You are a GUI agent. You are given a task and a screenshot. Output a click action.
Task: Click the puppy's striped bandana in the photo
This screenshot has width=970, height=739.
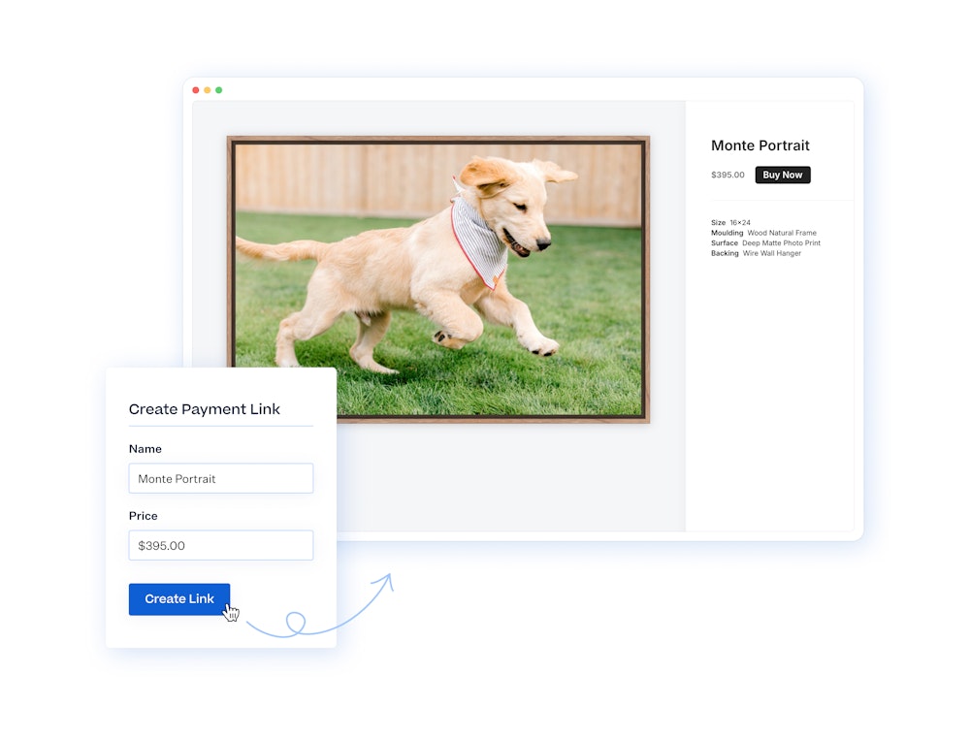click(480, 238)
